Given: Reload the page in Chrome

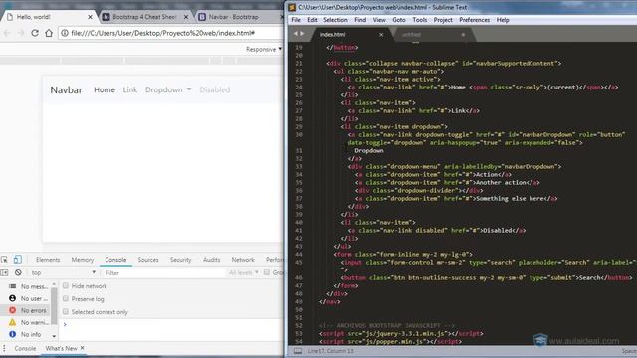Looking at the screenshot, I should (35, 33).
